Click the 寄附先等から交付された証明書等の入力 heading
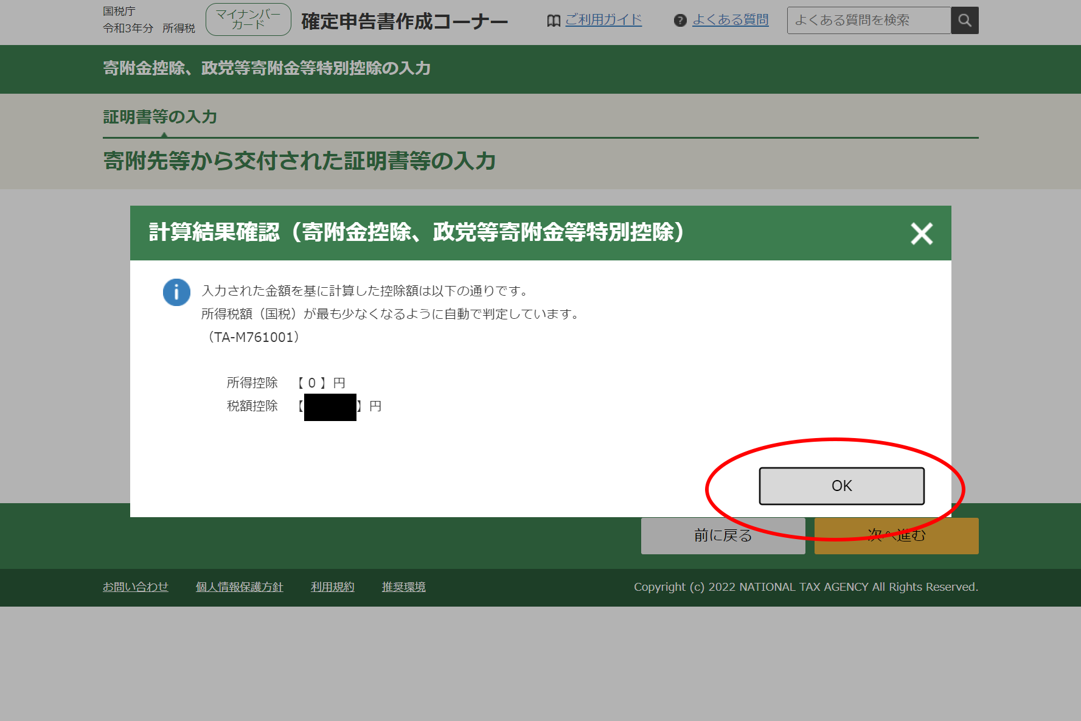This screenshot has width=1081, height=721. click(x=299, y=161)
